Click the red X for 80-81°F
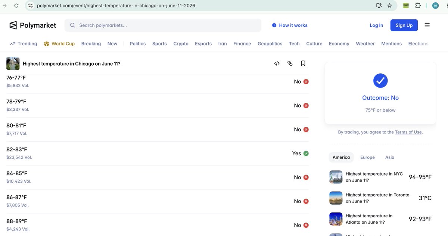 tap(306, 129)
